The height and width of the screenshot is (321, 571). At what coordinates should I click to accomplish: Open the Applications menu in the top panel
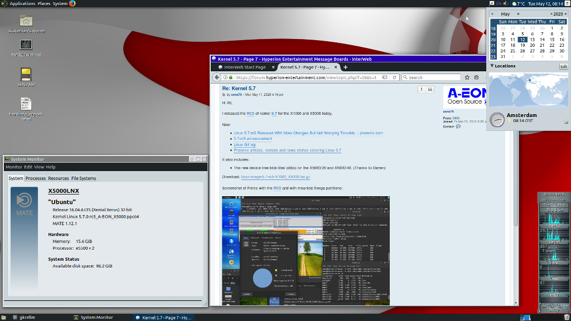click(x=22, y=4)
